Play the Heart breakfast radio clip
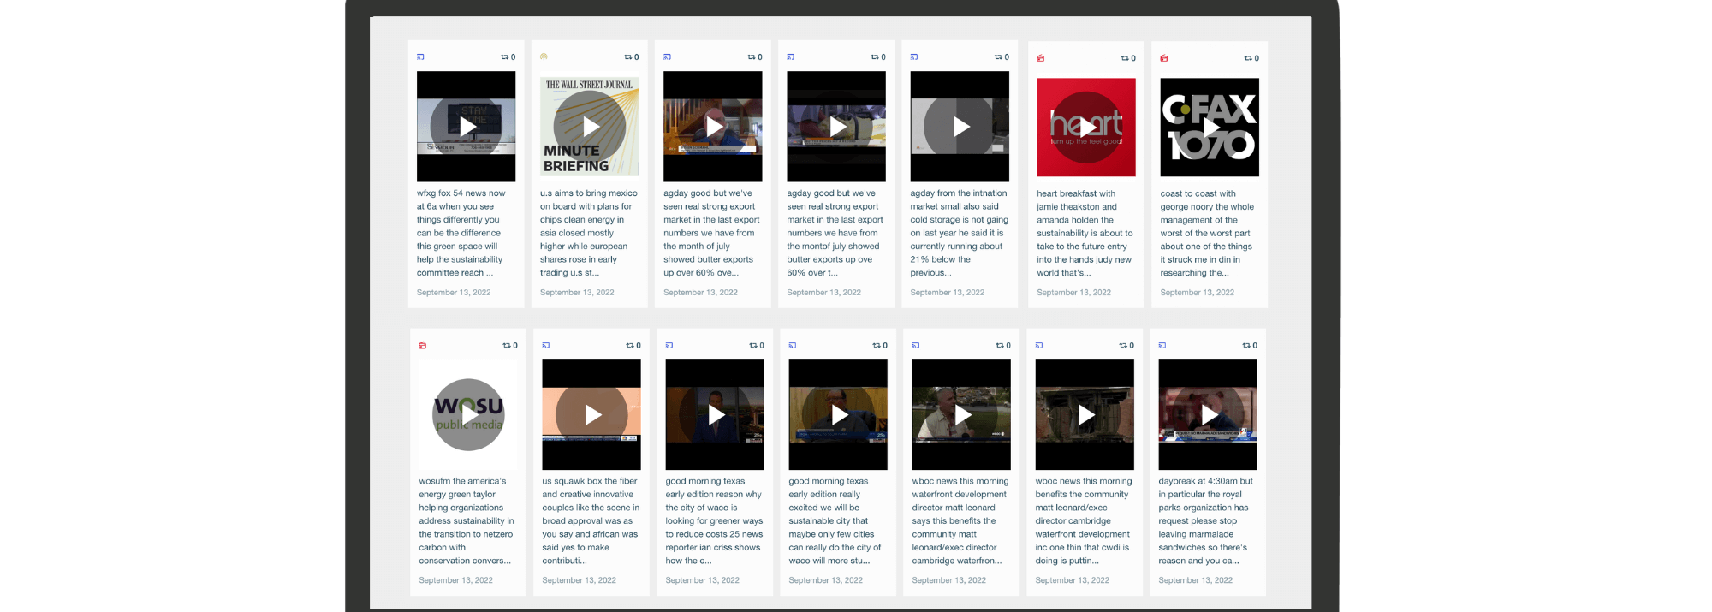The width and height of the screenshot is (1712, 612). tap(1085, 128)
